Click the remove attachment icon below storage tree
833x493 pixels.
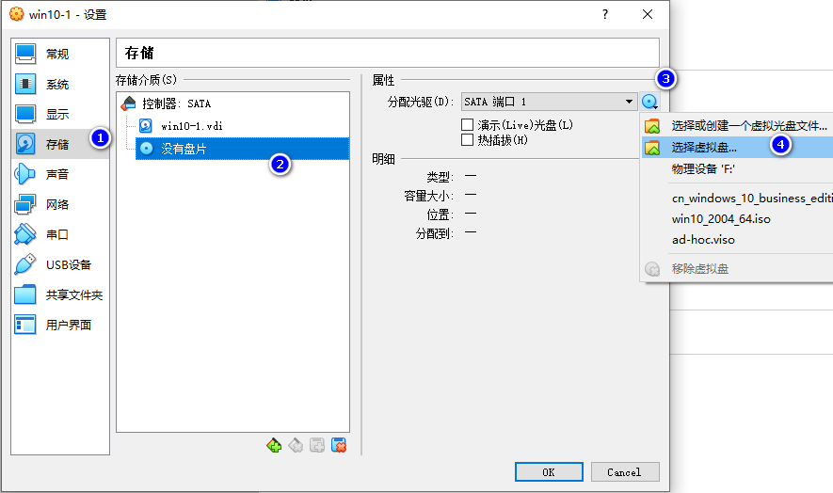(x=339, y=445)
